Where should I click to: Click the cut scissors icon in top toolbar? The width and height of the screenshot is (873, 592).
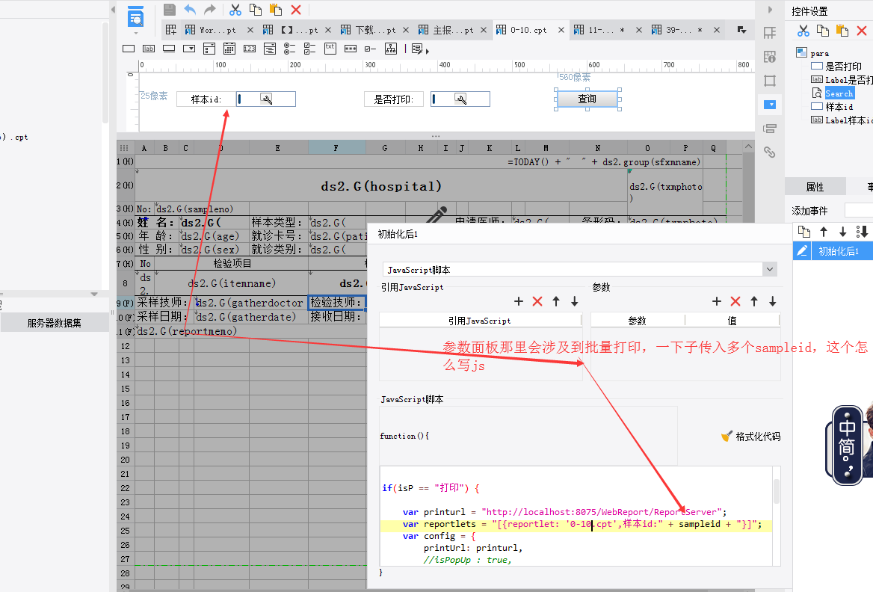[235, 10]
